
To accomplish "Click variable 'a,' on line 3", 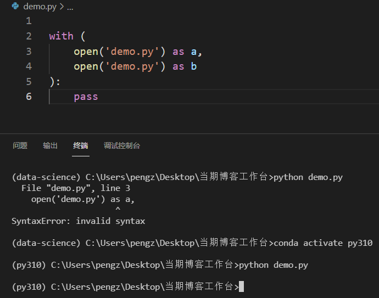I will [x=196, y=52].
